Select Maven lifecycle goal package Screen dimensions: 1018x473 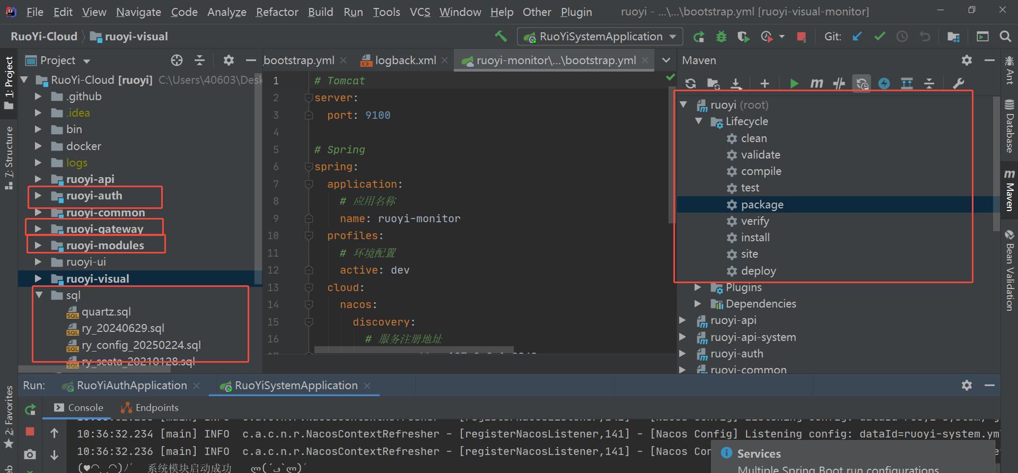click(762, 205)
